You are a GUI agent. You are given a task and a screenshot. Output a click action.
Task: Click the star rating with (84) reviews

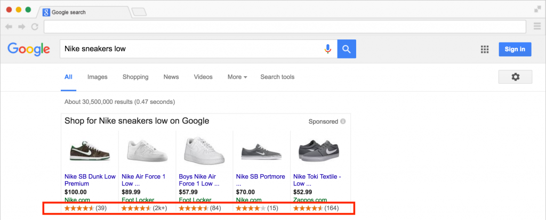(200, 208)
